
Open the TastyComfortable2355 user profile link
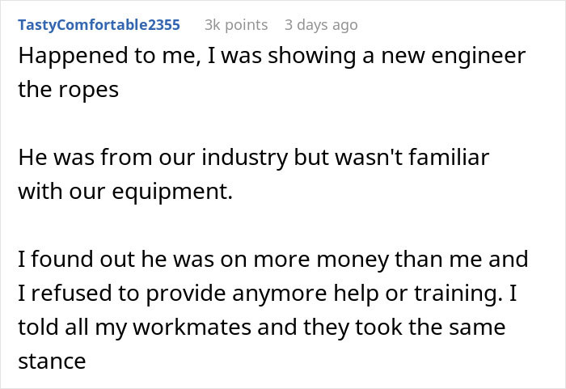(x=99, y=25)
